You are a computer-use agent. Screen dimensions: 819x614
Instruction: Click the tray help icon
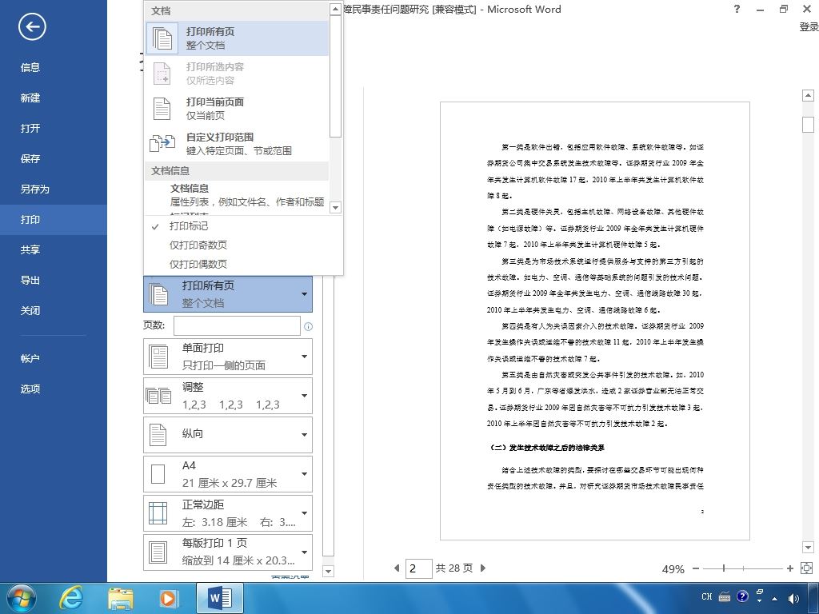[742, 596]
